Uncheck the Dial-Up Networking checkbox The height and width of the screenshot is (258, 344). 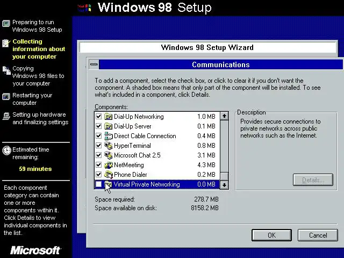[99, 117]
